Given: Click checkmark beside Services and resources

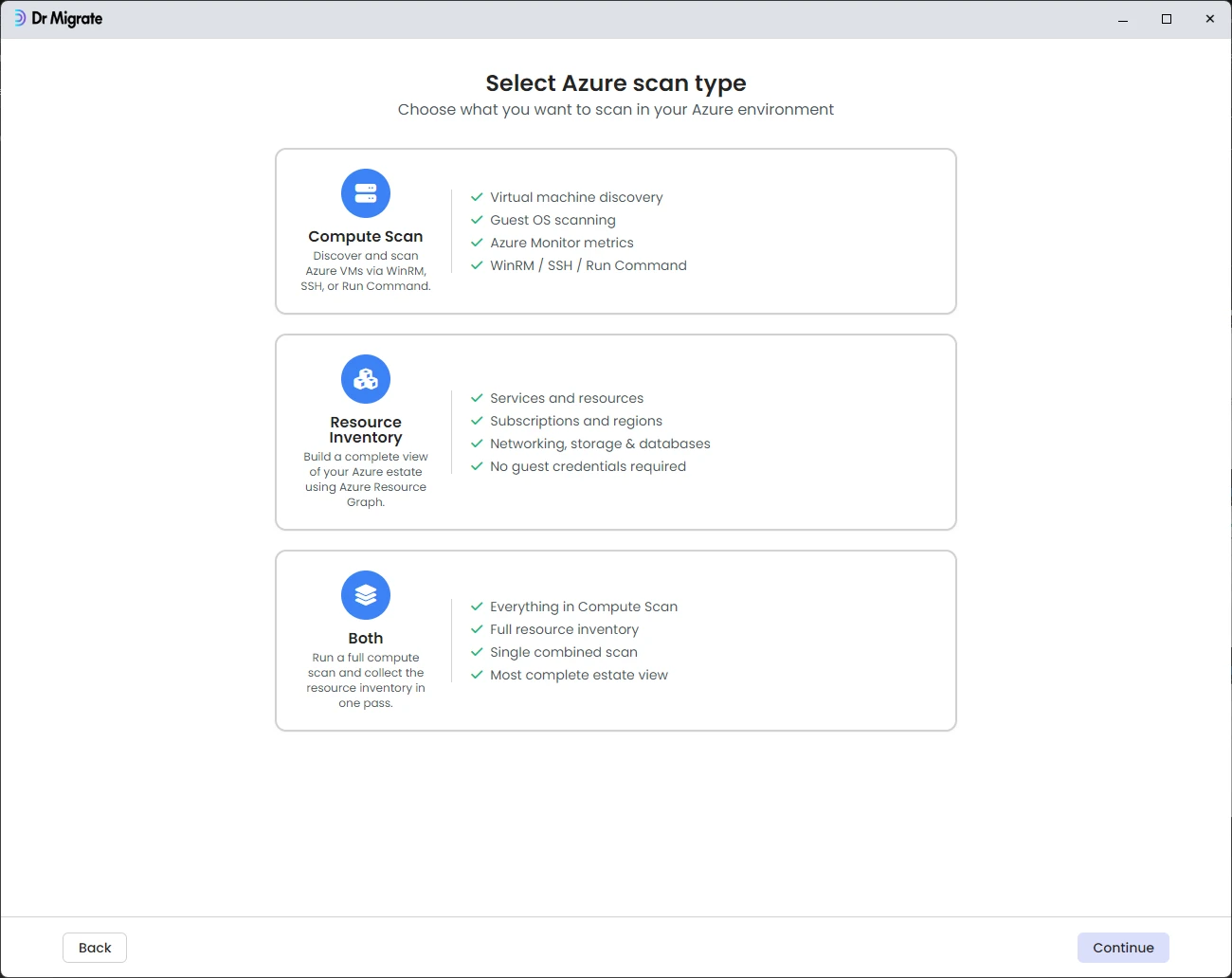Looking at the screenshot, I should 477,398.
